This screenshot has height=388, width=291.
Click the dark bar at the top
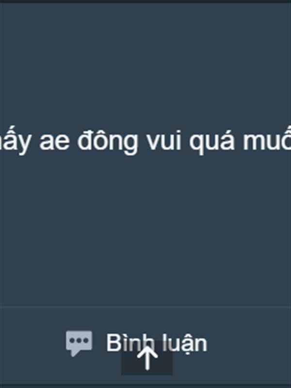[x=145, y=1]
